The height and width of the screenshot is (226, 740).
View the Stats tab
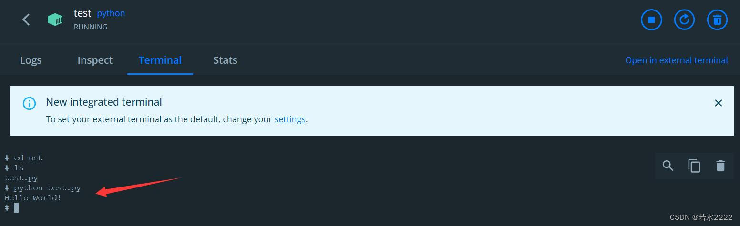[225, 60]
